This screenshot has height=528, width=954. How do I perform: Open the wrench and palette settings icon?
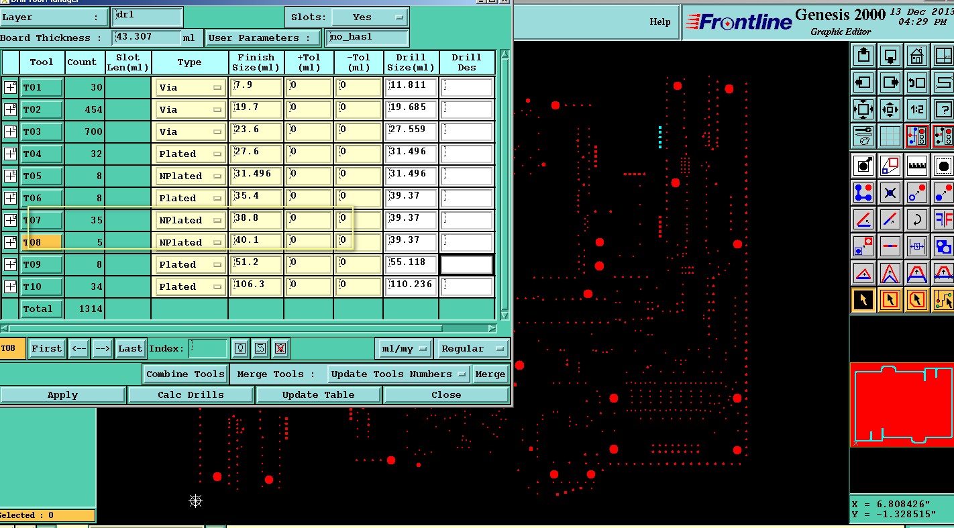(x=863, y=136)
